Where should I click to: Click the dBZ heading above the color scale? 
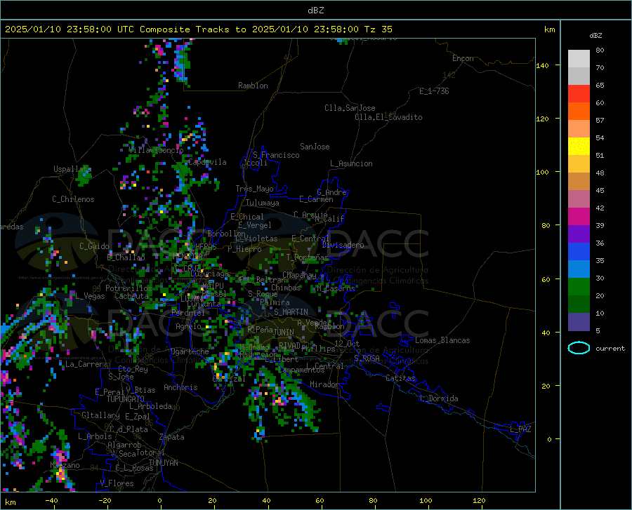point(595,35)
